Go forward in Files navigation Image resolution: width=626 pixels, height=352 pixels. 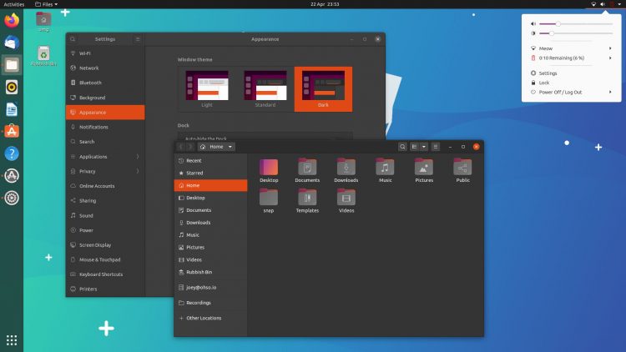(190, 147)
